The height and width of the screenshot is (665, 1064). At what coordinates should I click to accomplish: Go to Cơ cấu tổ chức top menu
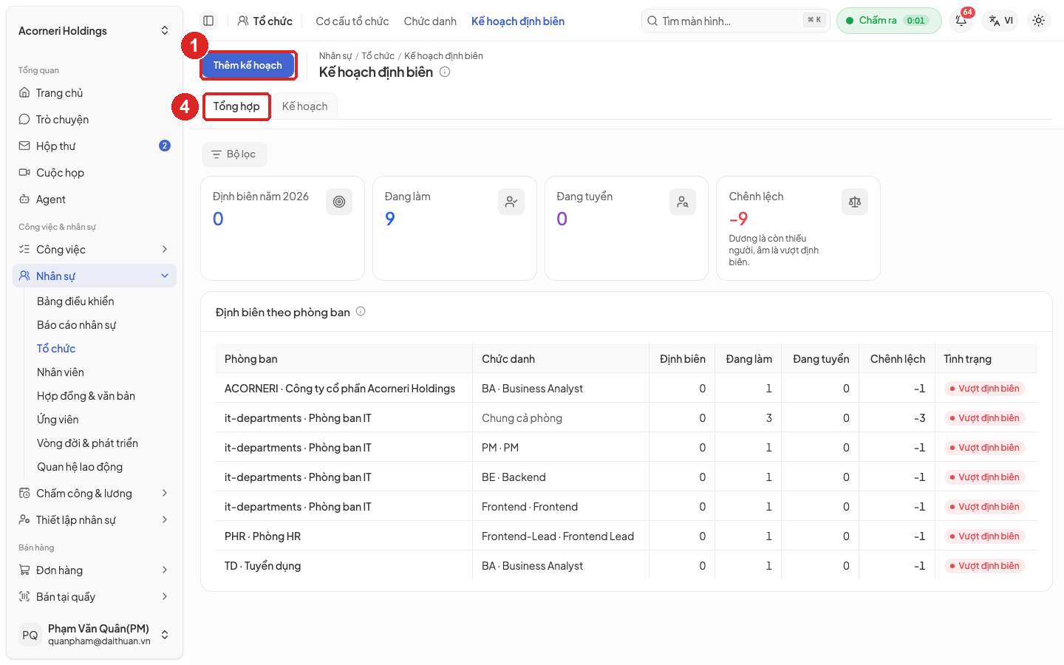tap(352, 21)
